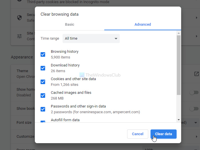Select the Advanced tab
This screenshot has width=200, height=150.
[x=143, y=25]
